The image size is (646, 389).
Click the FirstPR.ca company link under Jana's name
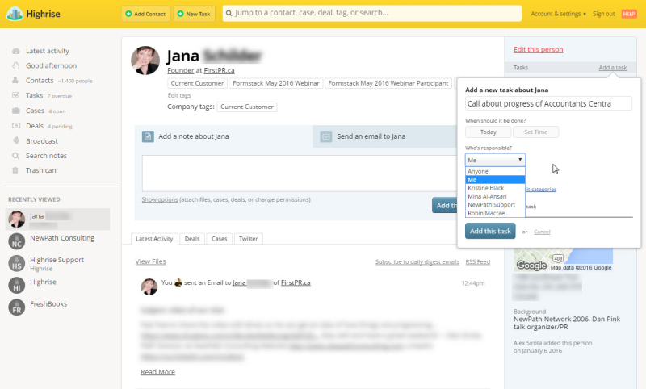pyautogui.click(x=219, y=70)
